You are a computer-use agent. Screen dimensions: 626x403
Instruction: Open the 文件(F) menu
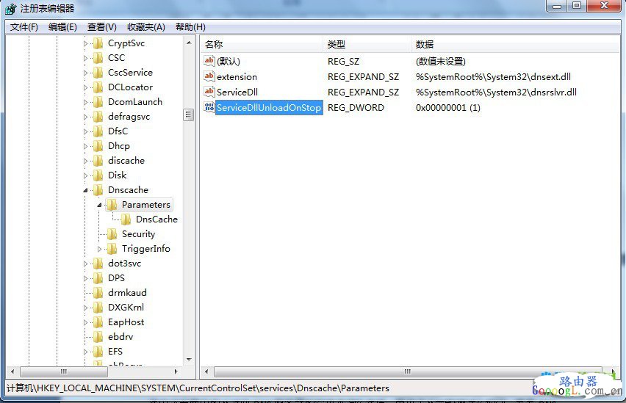[24, 27]
